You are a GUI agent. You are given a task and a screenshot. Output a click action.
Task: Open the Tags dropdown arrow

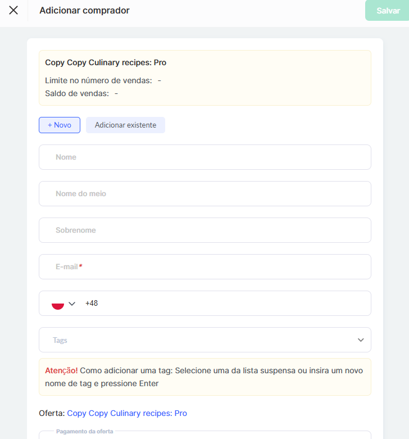361,340
